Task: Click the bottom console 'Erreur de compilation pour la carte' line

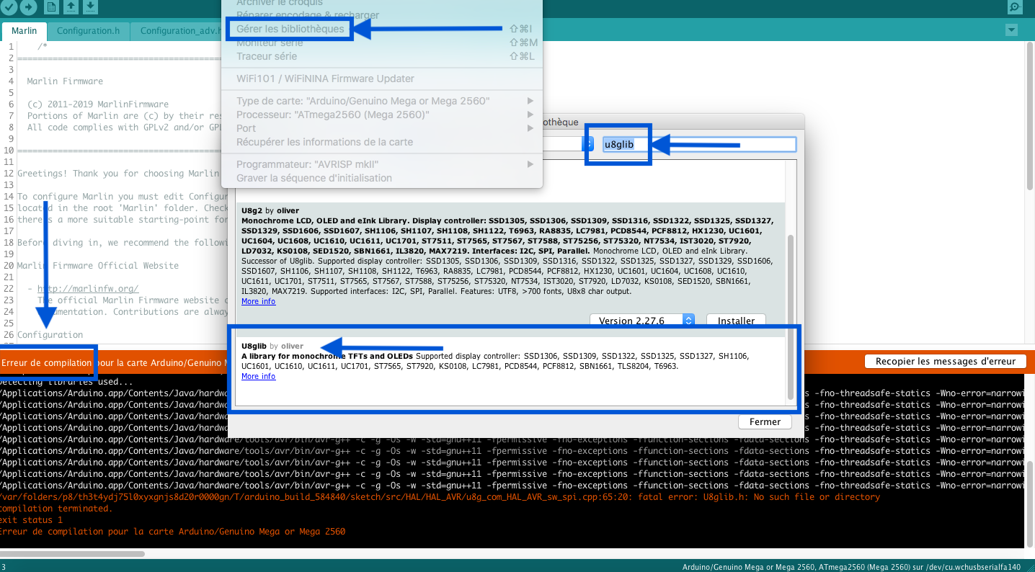Action: coord(172,532)
